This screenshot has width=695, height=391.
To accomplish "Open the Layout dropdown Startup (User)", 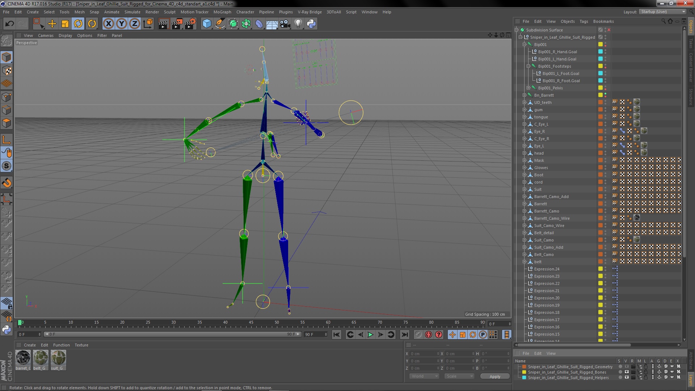I will [662, 12].
